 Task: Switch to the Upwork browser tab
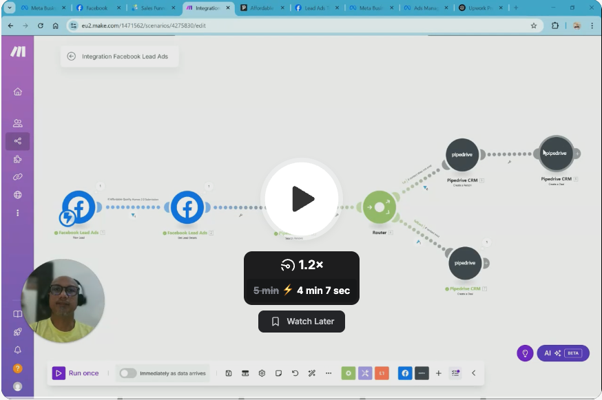pos(480,8)
